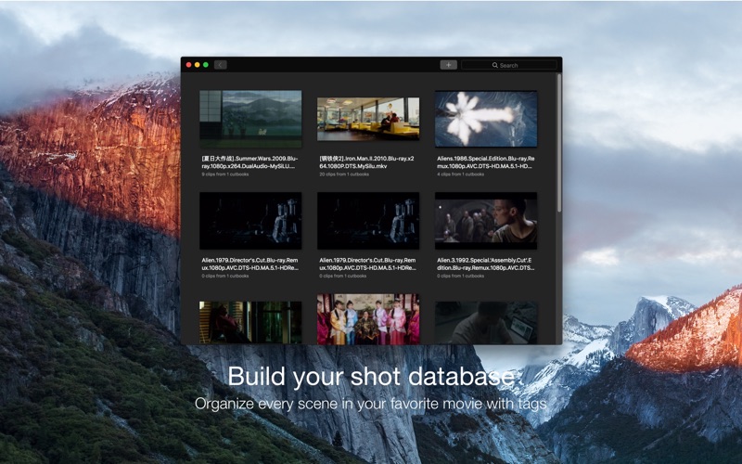742x464 pixels.
Task: Click "4 clips from 1 cutbooks" label
Action: [x=460, y=174]
